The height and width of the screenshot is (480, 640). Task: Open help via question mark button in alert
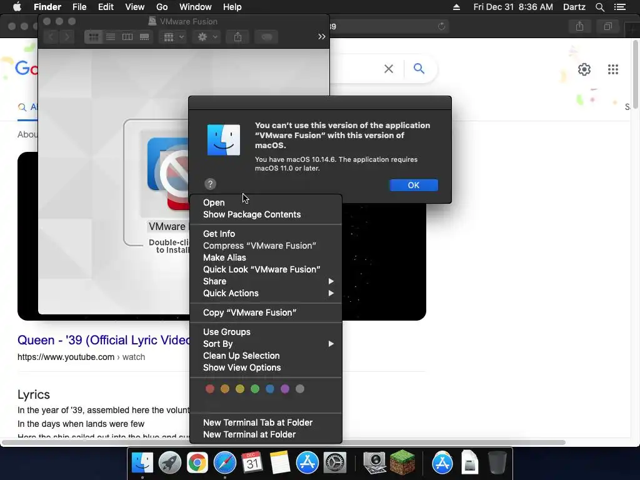(210, 184)
